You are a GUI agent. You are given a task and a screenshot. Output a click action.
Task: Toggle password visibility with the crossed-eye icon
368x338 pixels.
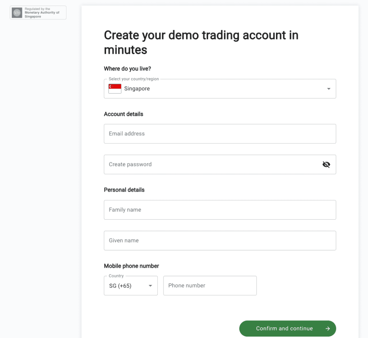pyautogui.click(x=326, y=165)
